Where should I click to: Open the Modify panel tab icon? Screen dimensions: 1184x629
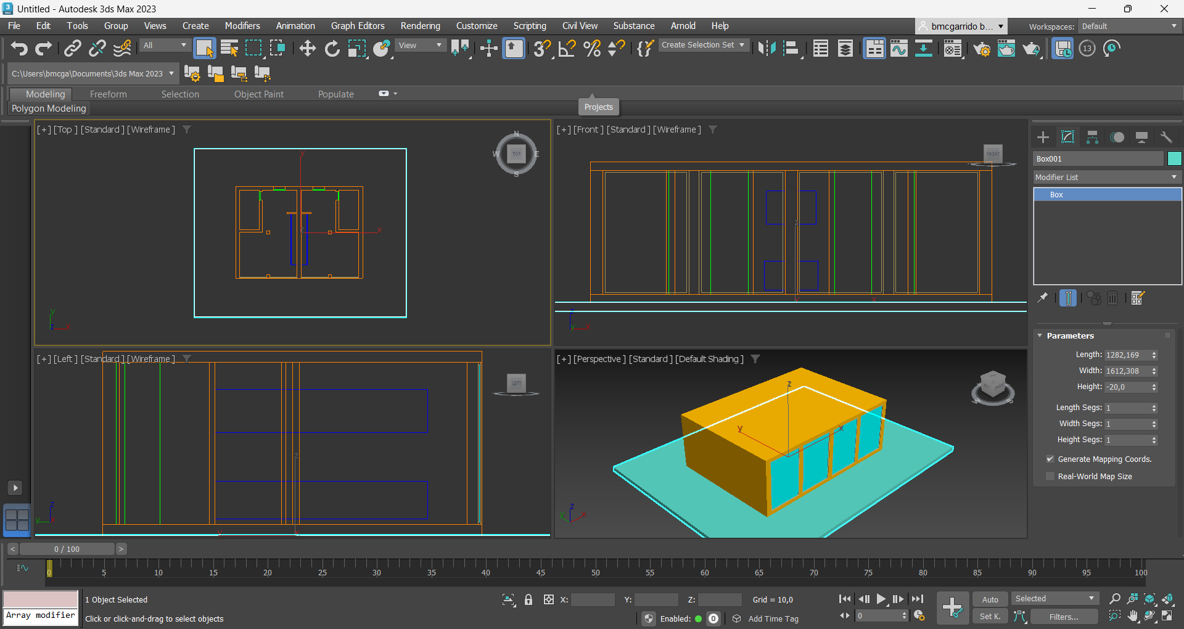1067,137
